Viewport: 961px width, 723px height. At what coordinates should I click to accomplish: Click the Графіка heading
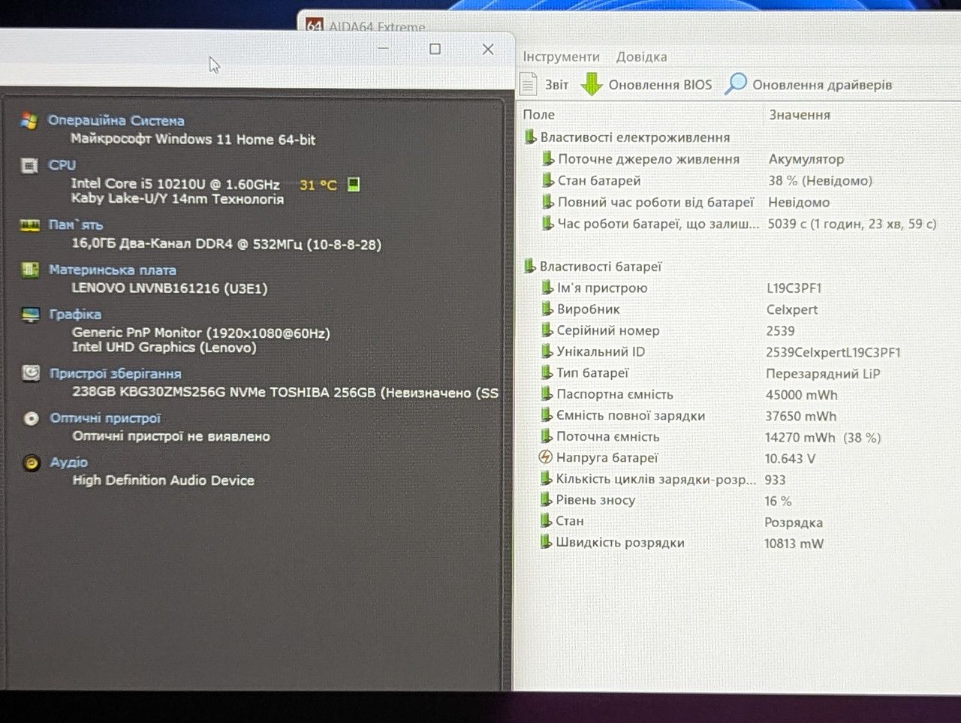pos(75,314)
